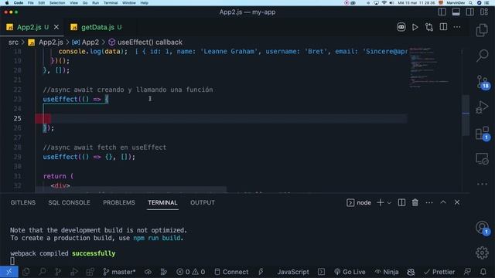Open the Manage gear icon
The image size is (495, 278).
click(482, 253)
